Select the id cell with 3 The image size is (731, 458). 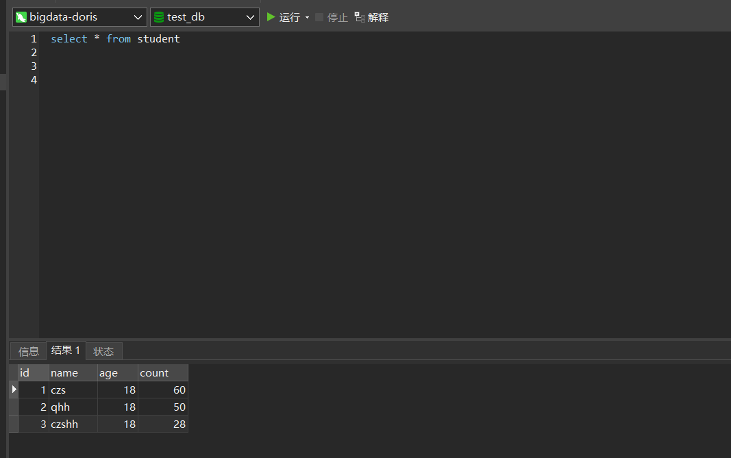click(34, 424)
